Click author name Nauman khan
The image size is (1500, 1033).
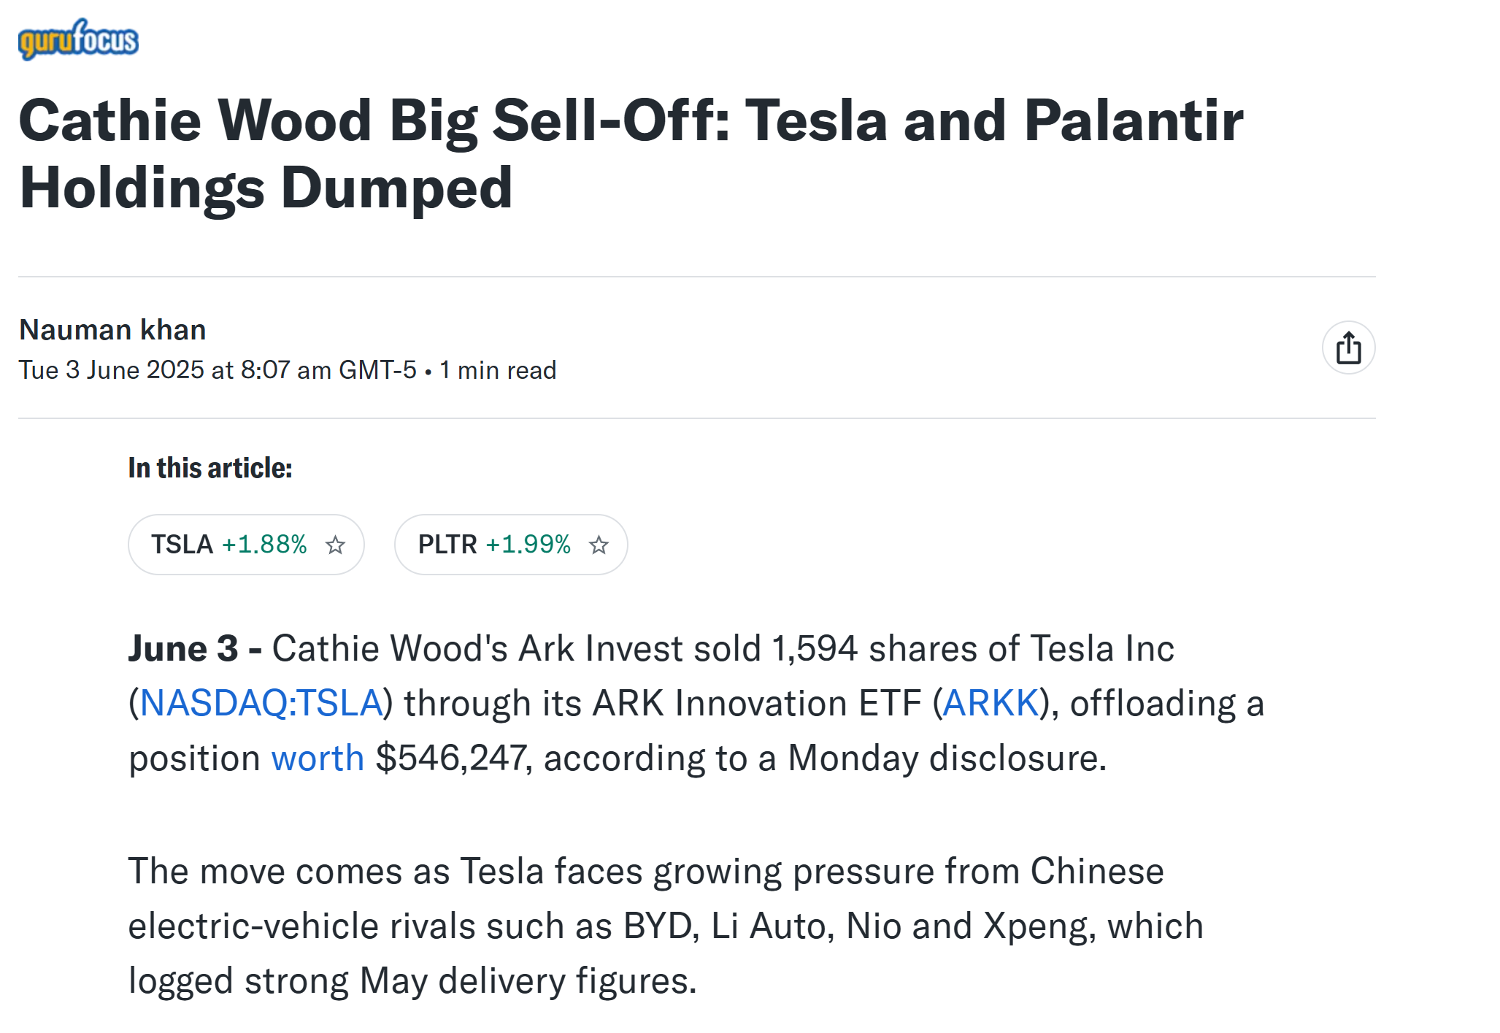112,330
